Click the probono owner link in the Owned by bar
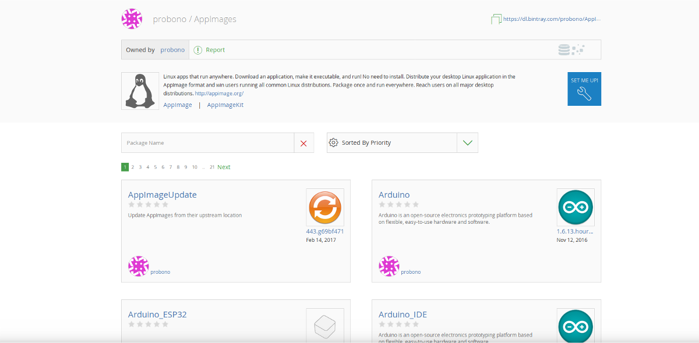This screenshot has width=699, height=343. (x=172, y=50)
